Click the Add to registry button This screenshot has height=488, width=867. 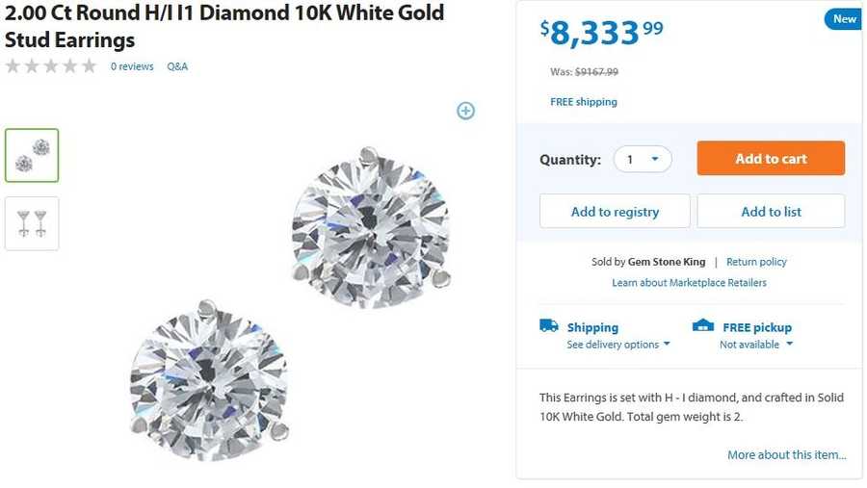(615, 212)
